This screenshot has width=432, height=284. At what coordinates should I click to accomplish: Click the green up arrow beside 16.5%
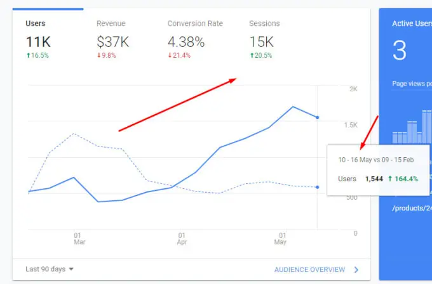[x=28, y=55]
